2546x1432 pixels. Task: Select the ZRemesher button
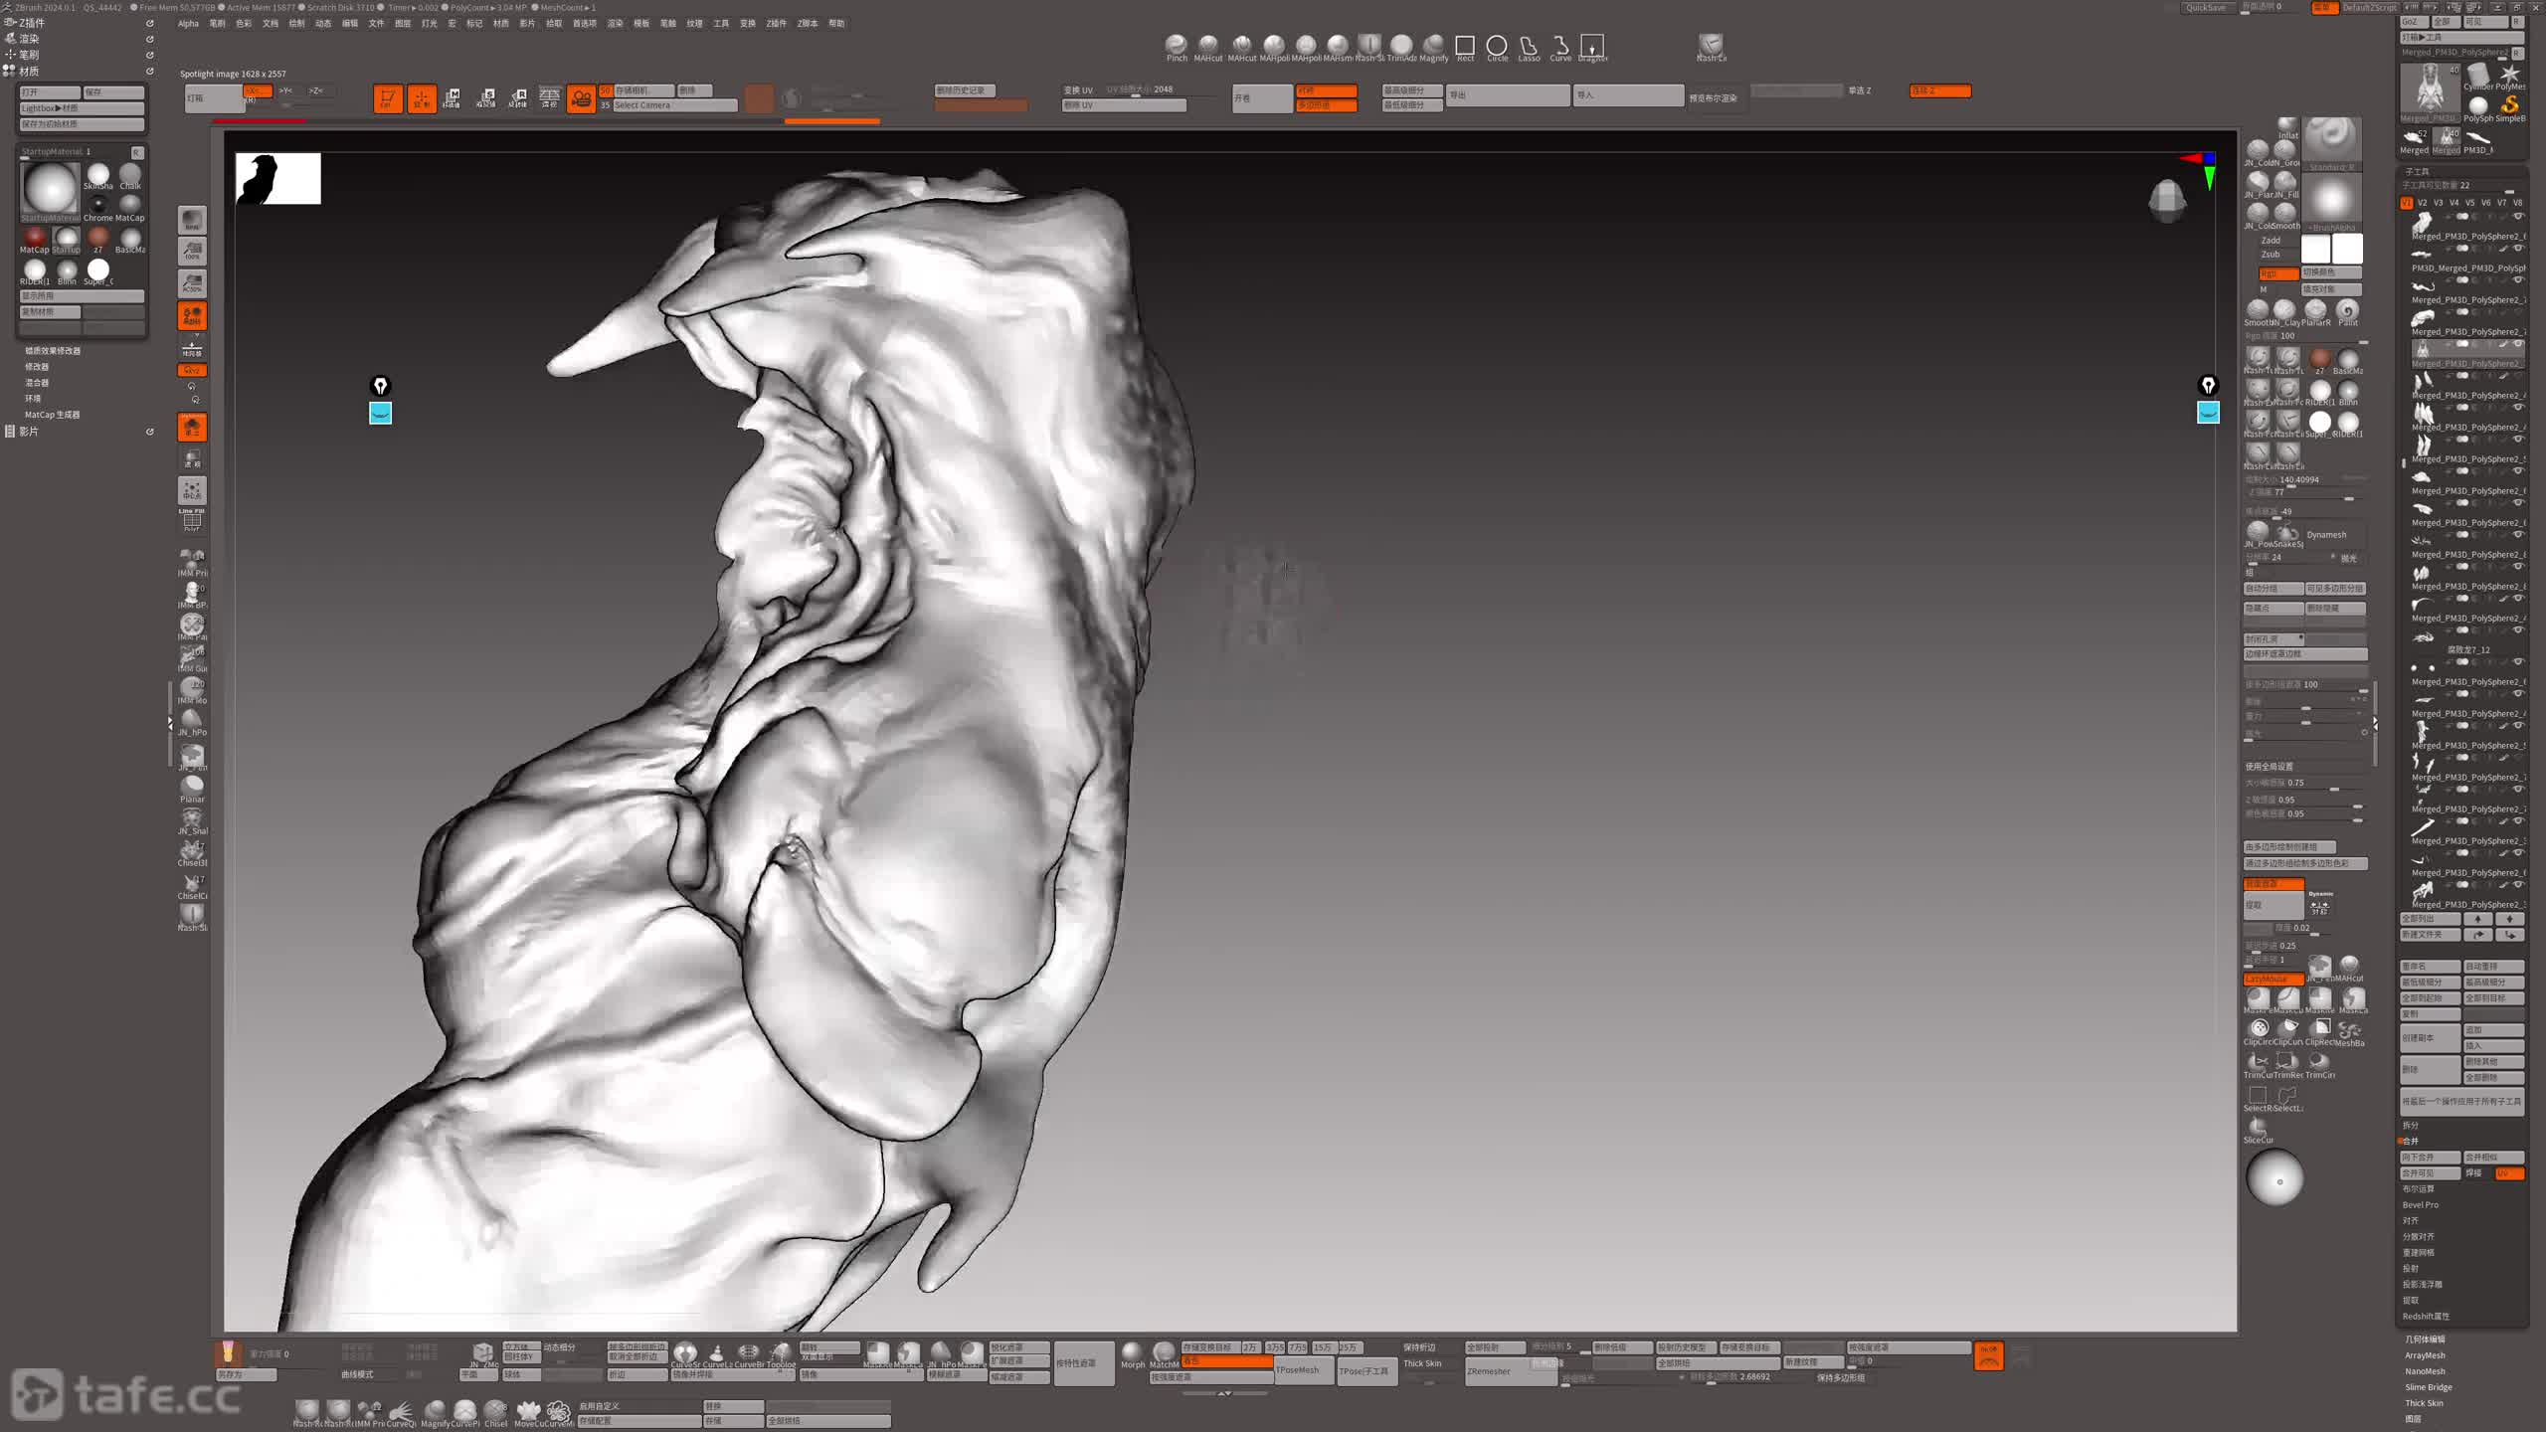(1489, 1371)
